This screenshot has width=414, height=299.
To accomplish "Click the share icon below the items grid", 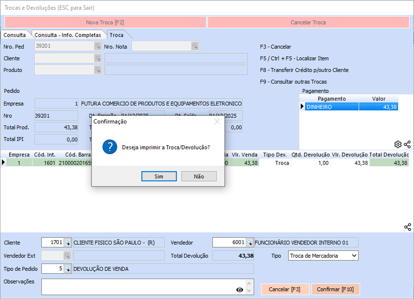I will coord(407,227).
